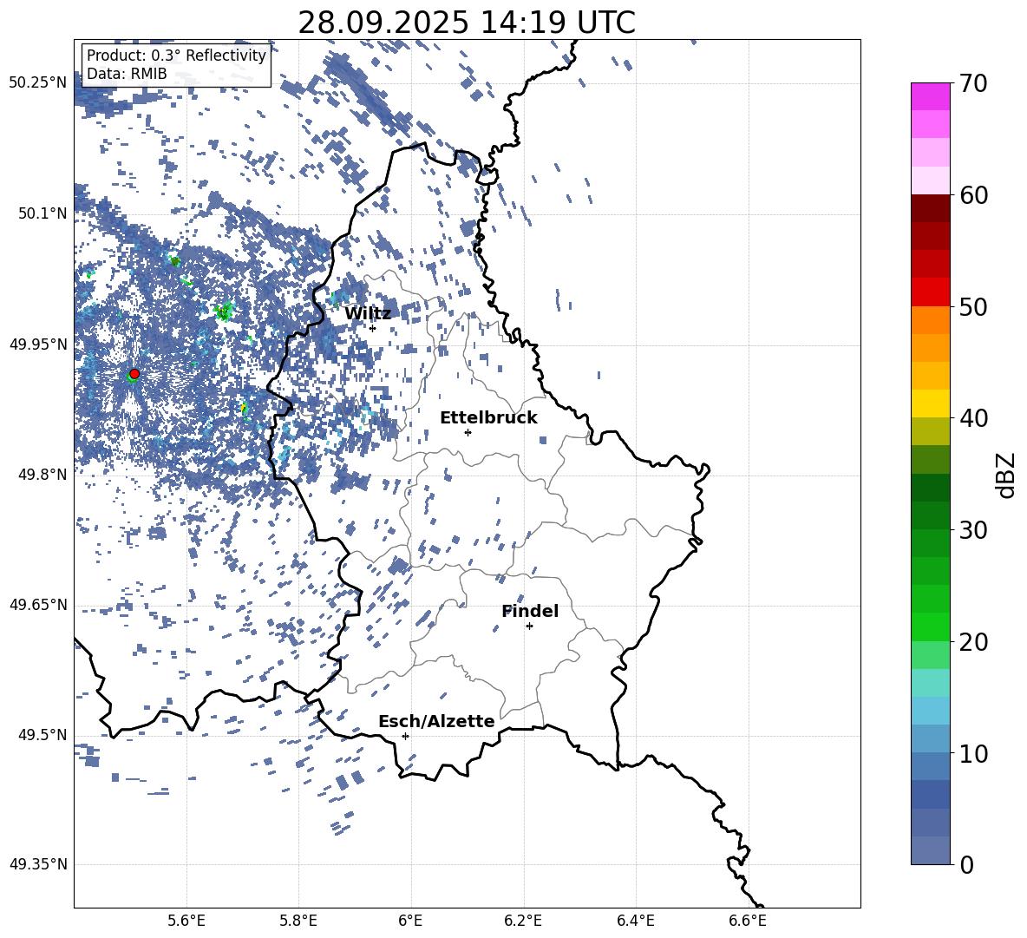1027x938 pixels.
Task: Select the Findel city label
Action: coord(530,611)
